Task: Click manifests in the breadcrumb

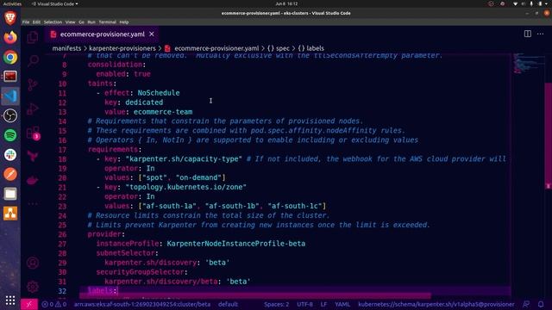Action: (66, 48)
